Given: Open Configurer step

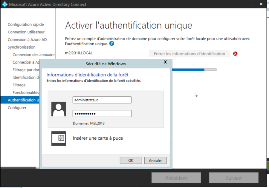Looking at the screenshot, I should tap(17, 108).
